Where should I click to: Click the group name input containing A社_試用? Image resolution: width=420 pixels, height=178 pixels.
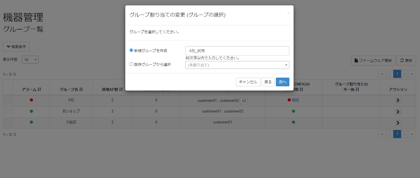pos(237,51)
